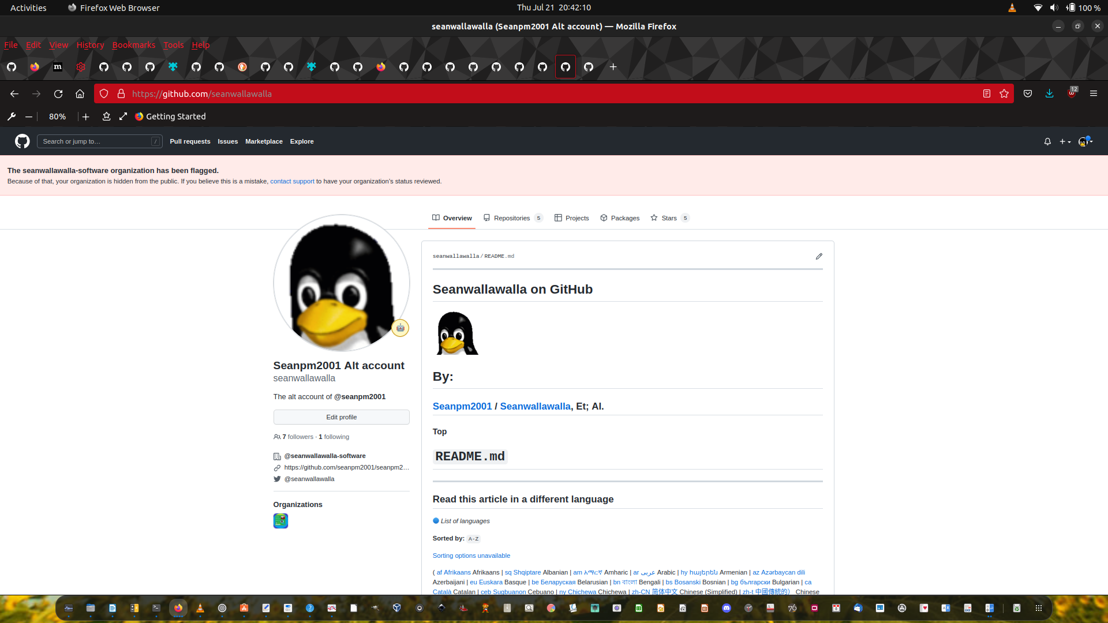1108x623 pixels.
Task: Click the status emoji badge on avatar
Action: pos(400,328)
